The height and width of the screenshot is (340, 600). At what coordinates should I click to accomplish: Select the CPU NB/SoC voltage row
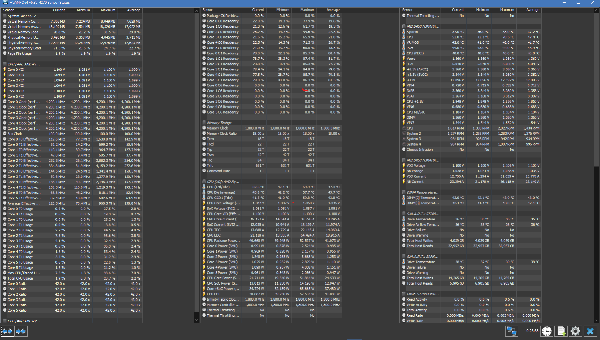[471, 112]
